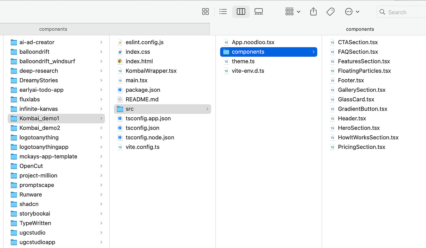Select the tsconfig.json file

click(162, 128)
